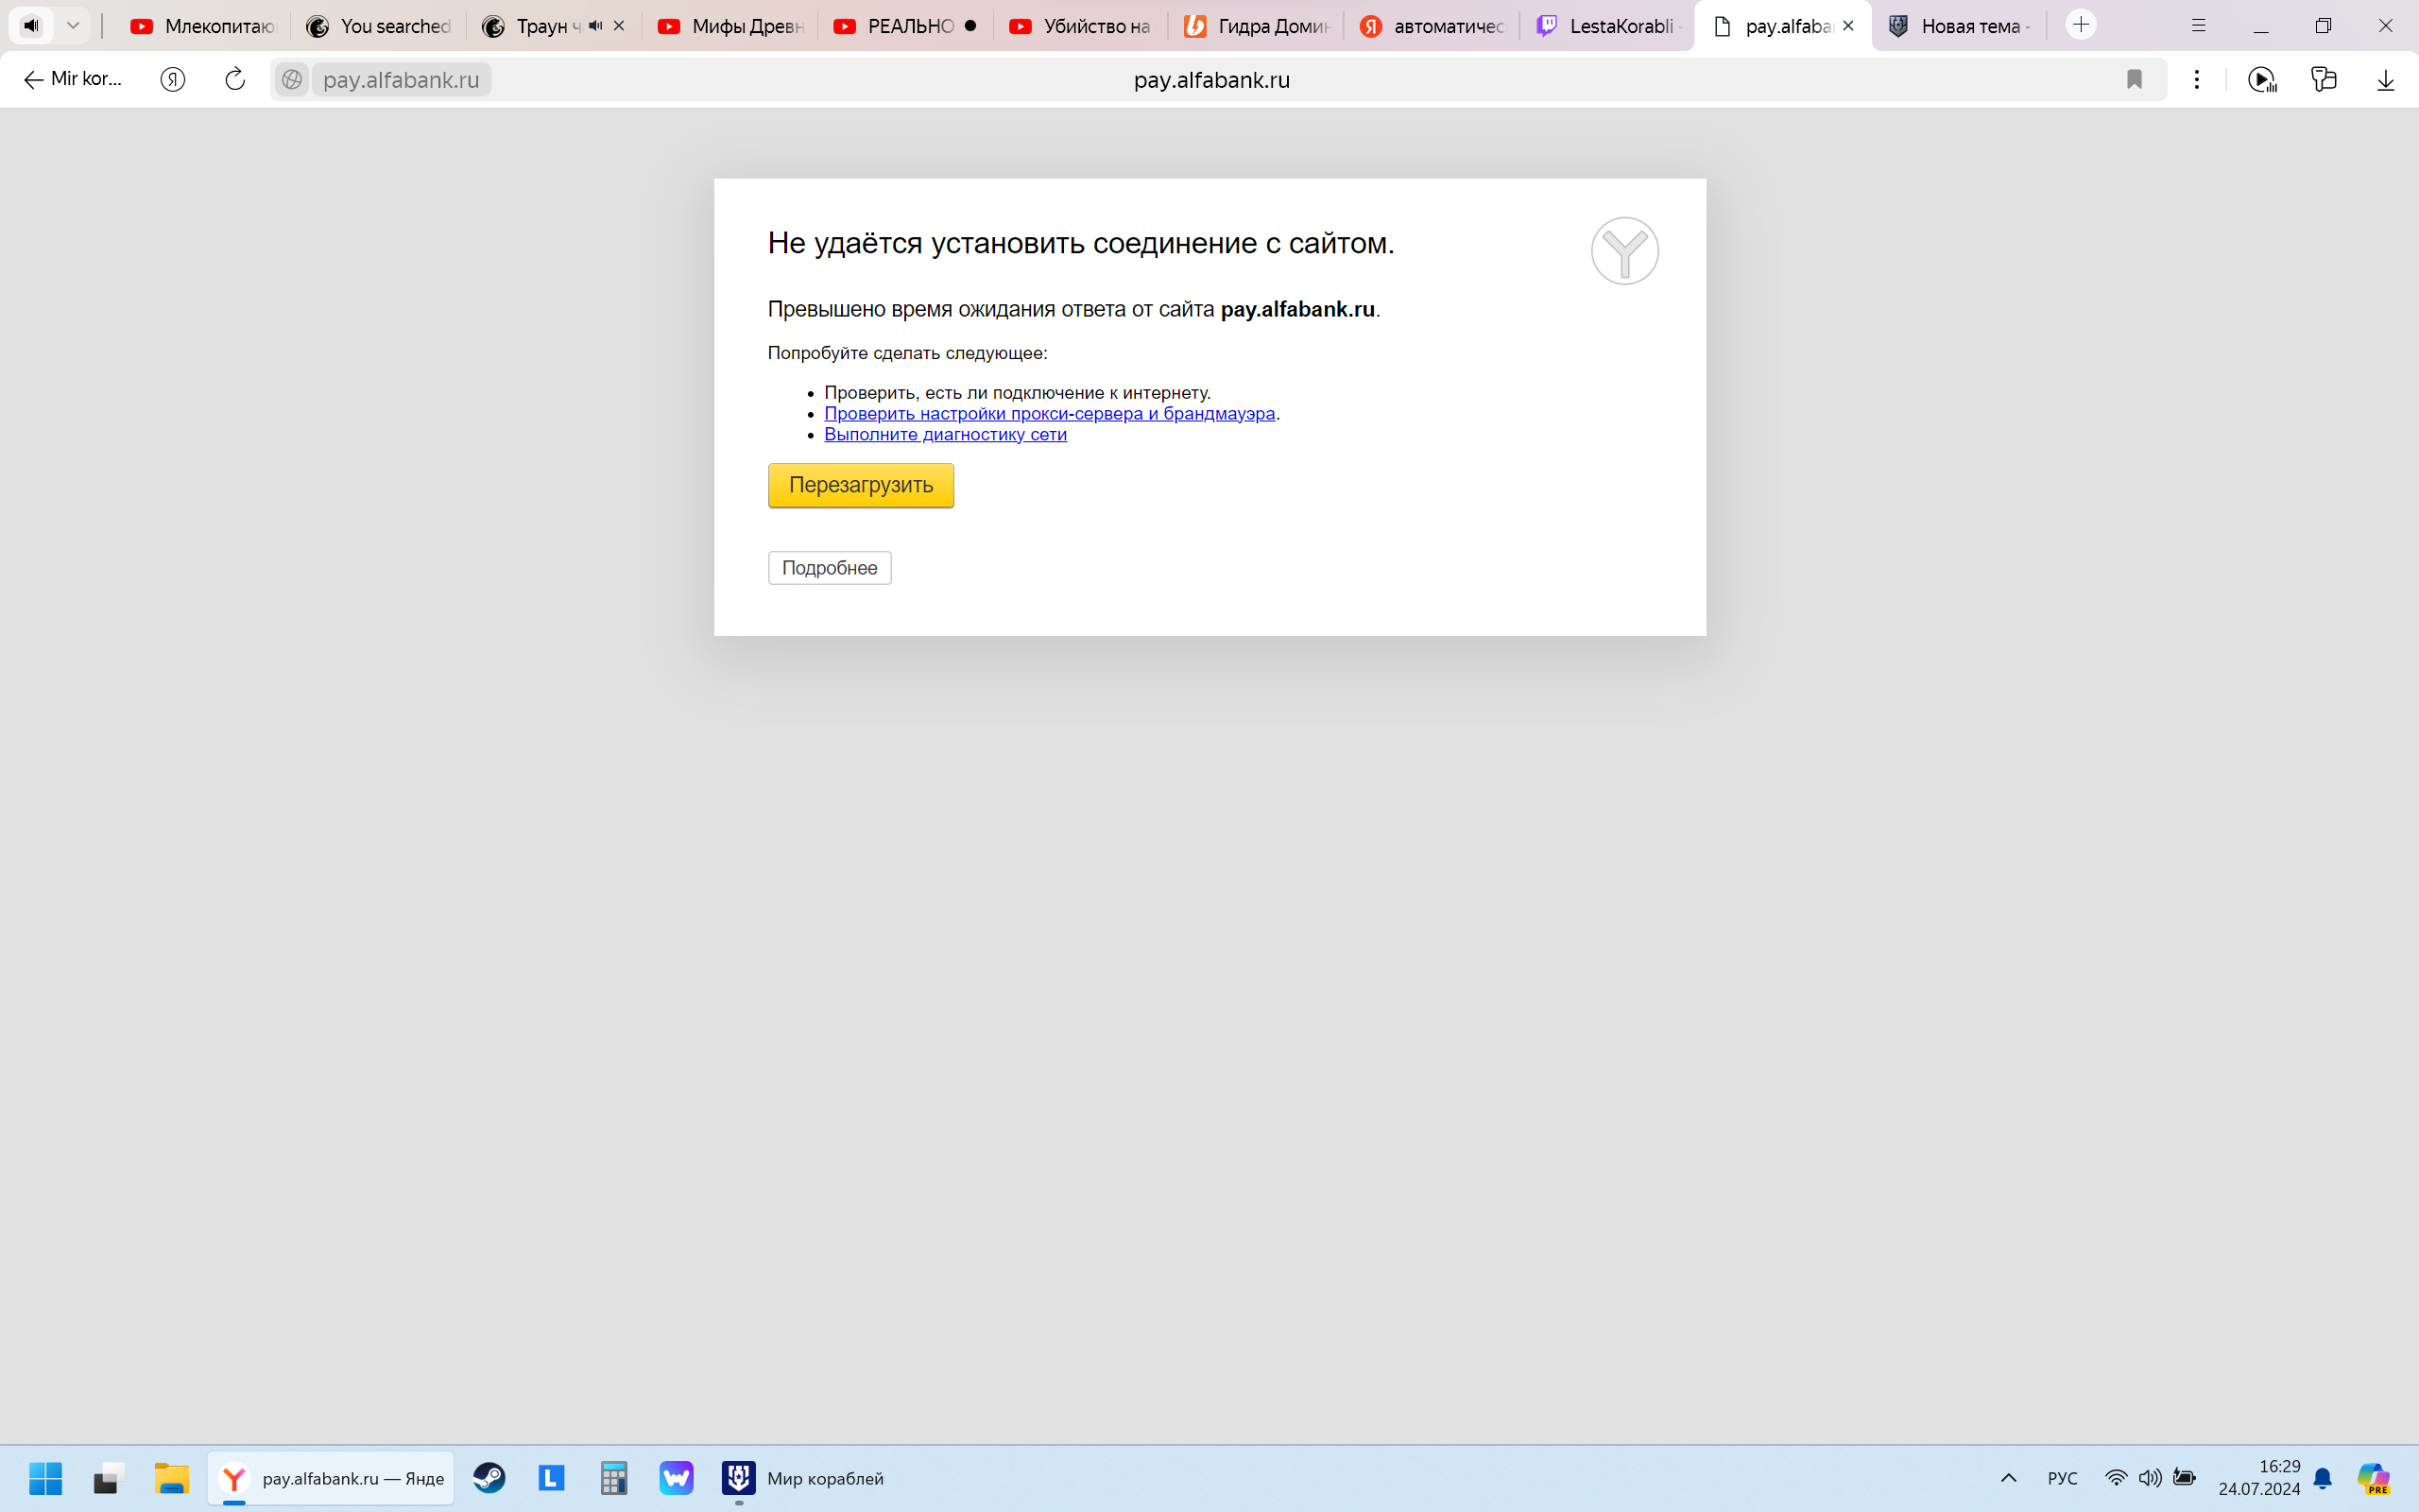
Task: Bookmark this page with the bookmark icon
Action: [2135, 80]
